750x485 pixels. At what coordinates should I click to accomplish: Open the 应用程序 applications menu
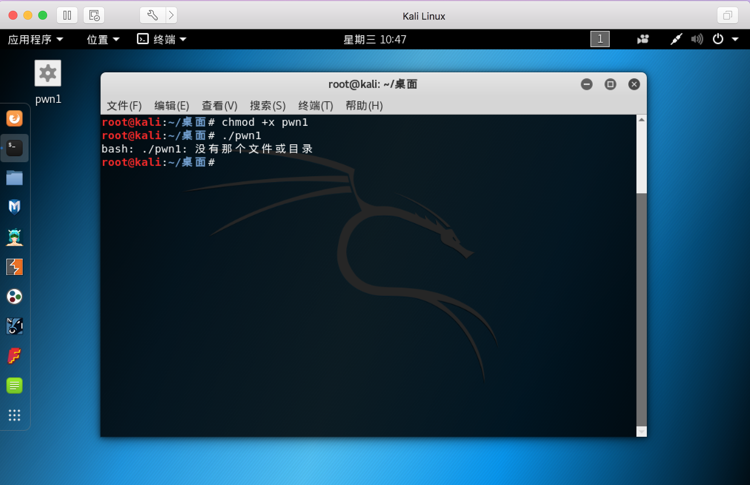[x=36, y=39]
